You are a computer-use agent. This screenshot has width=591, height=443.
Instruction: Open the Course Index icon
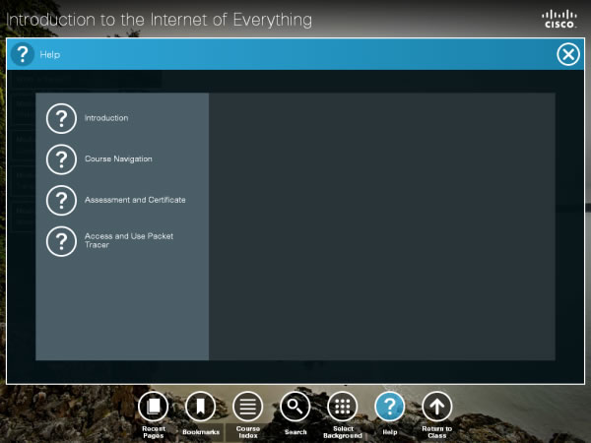[247, 406]
